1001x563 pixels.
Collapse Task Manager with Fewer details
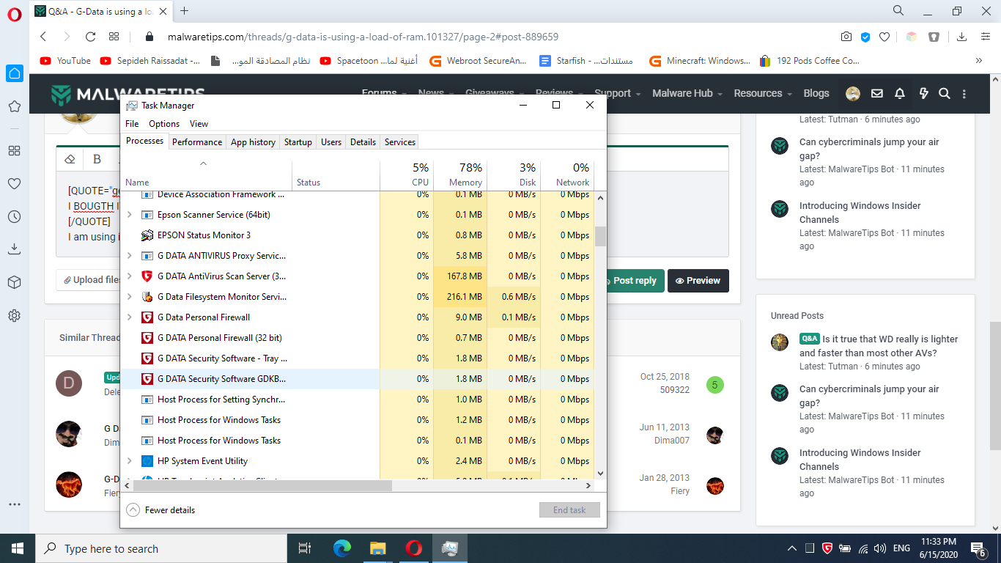(160, 510)
